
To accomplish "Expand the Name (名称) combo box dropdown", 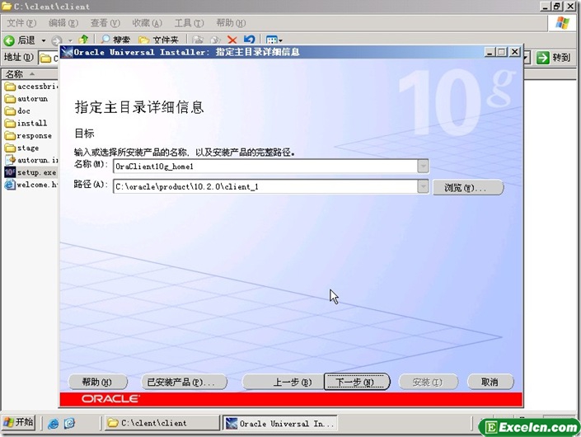I will point(423,166).
